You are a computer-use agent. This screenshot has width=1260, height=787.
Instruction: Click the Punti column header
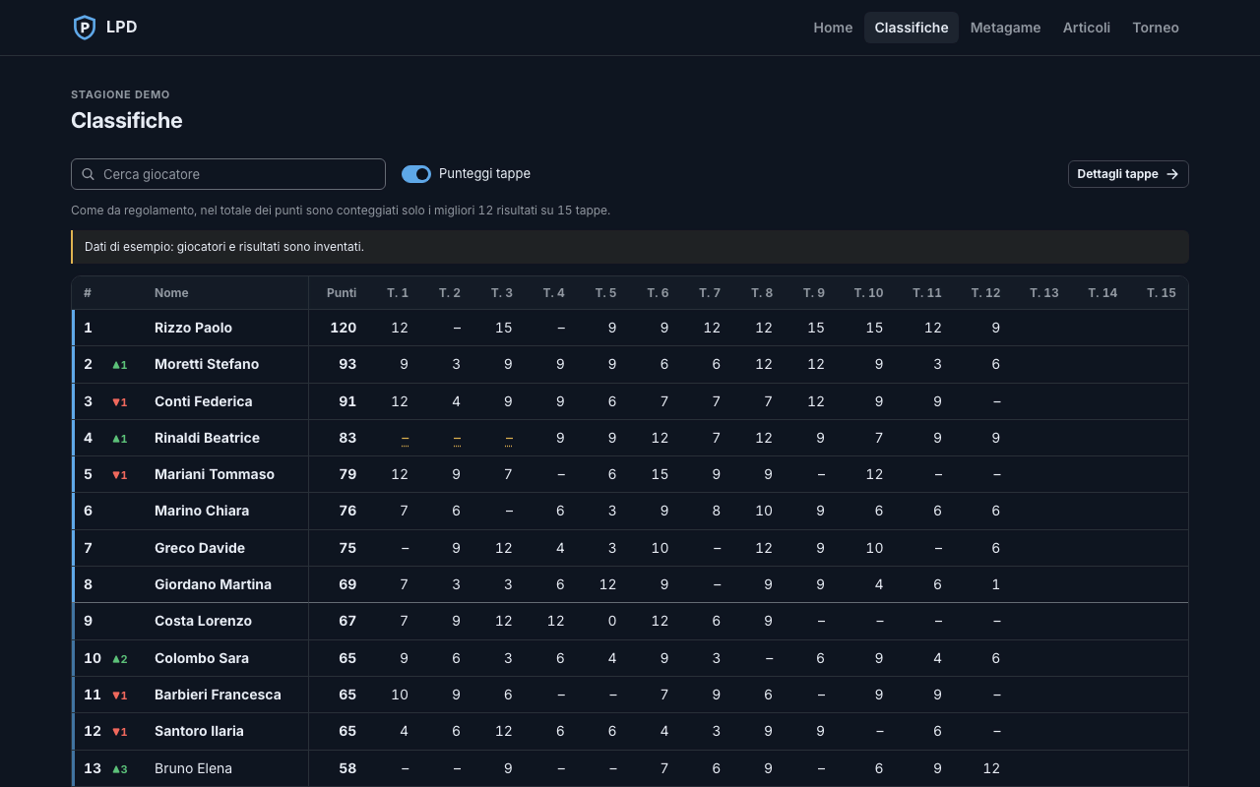pyautogui.click(x=342, y=293)
